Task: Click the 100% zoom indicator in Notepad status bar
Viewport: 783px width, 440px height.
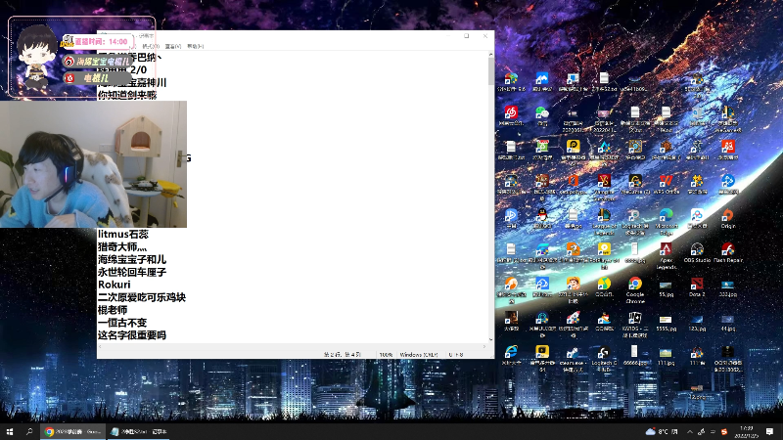Action: pyautogui.click(x=386, y=355)
